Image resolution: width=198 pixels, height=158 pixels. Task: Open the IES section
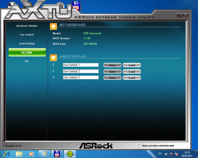27,61
